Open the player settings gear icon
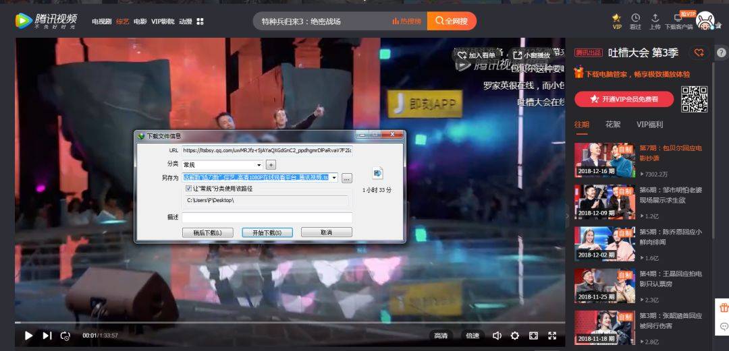Image resolution: width=729 pixels, height=351 pixels. pos(514,336)
